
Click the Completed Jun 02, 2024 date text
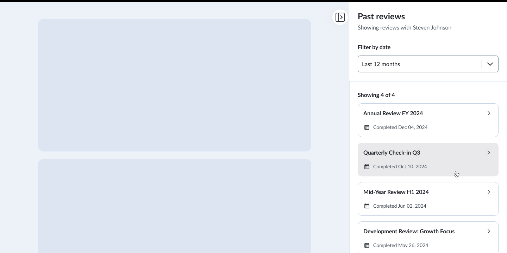(400, 206)
